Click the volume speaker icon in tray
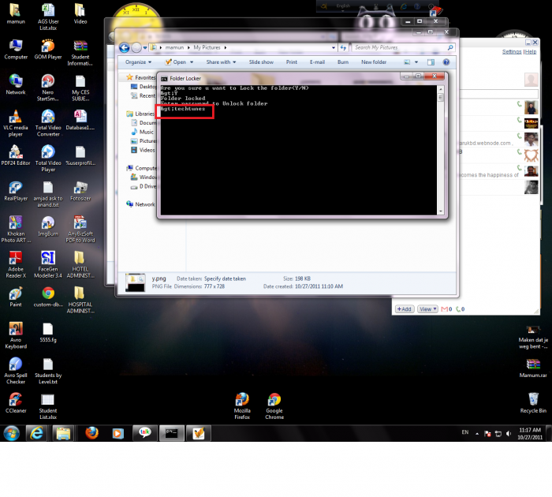 pyautogui.click(x=509, y=434)
